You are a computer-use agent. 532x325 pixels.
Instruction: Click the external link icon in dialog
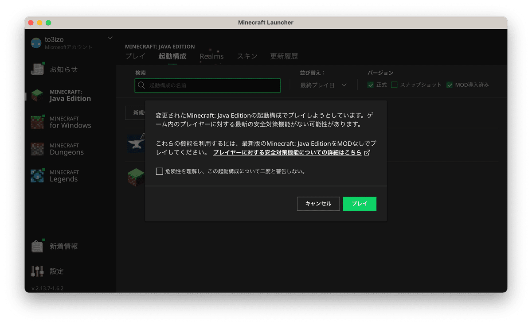click(367, 153)
